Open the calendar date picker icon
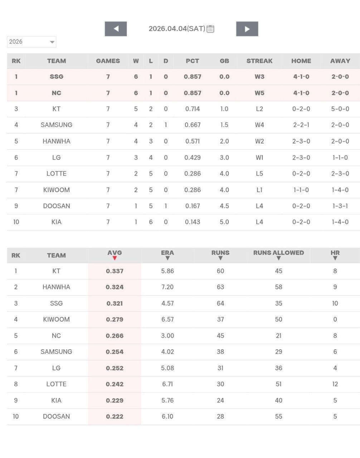This screenshot has width=360, height=458. pos(210,29)
